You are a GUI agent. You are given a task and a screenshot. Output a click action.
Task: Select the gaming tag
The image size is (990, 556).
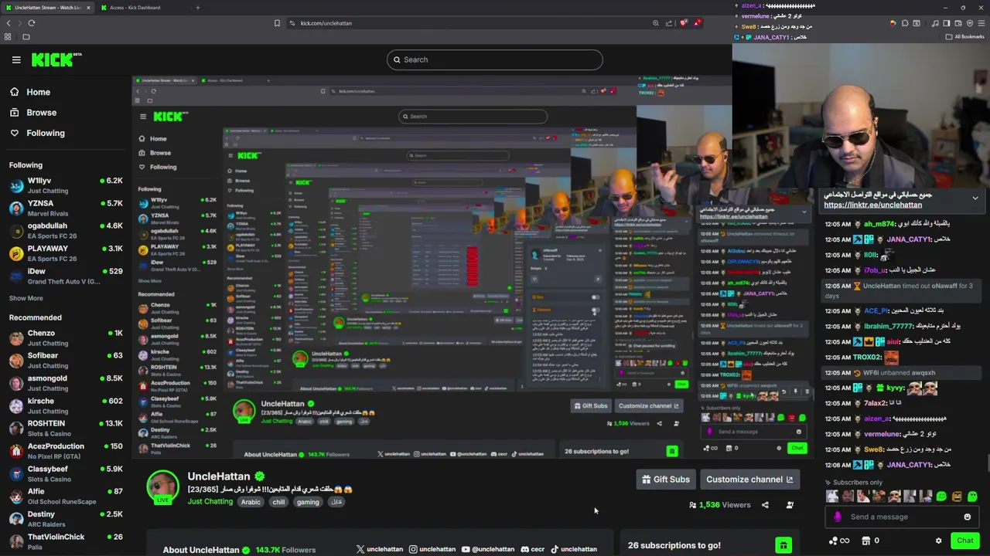pyautogui.click(x=308, y=502)
